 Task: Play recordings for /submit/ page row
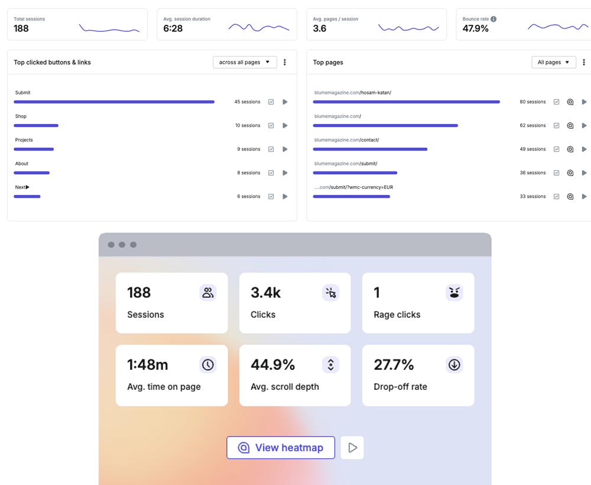pos(584,173)
